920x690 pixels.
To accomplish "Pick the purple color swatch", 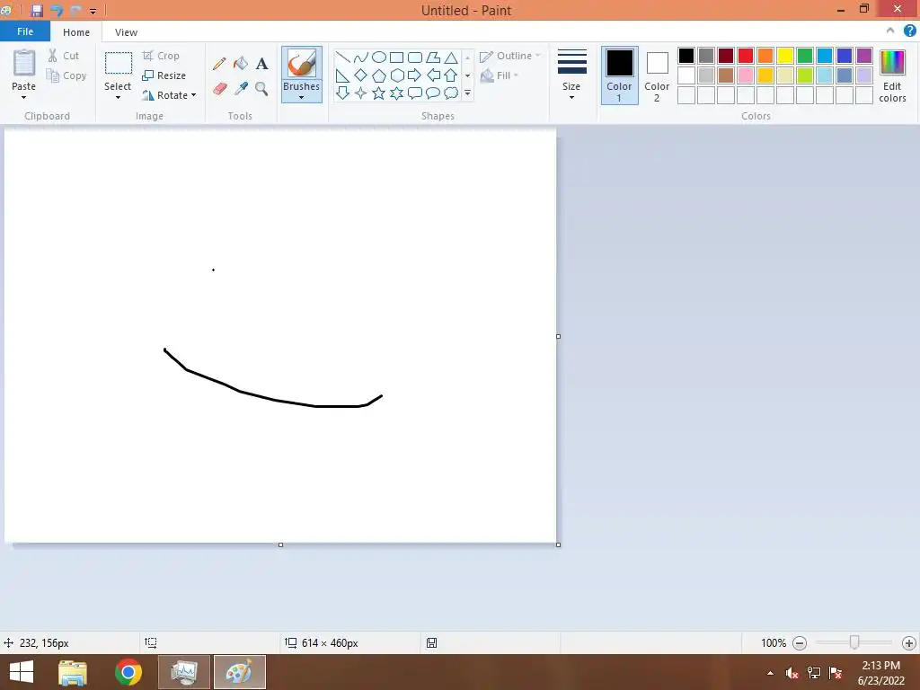I will click(864, 56).
